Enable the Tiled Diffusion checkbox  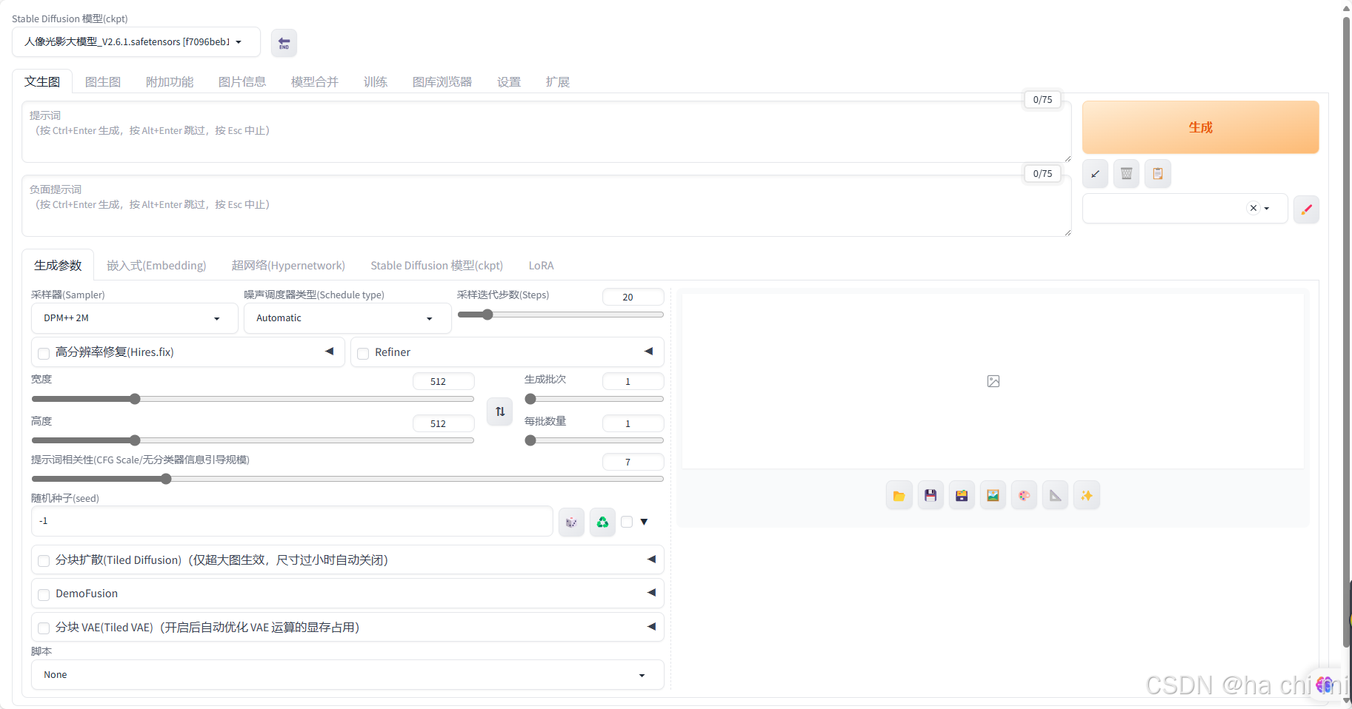[44, 561]
